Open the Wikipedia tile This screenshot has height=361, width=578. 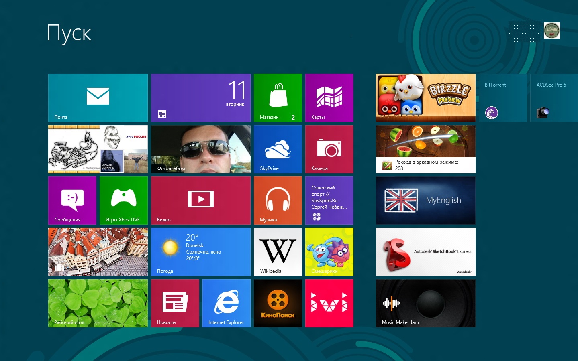pyautogui.click(x=278, y=251)
